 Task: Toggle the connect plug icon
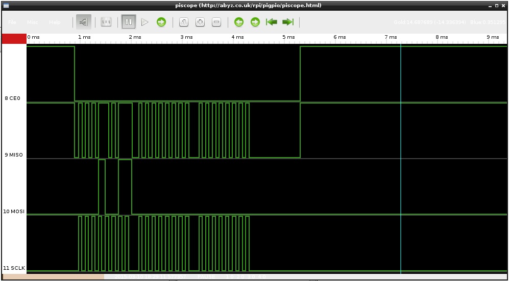click(84, 22)
